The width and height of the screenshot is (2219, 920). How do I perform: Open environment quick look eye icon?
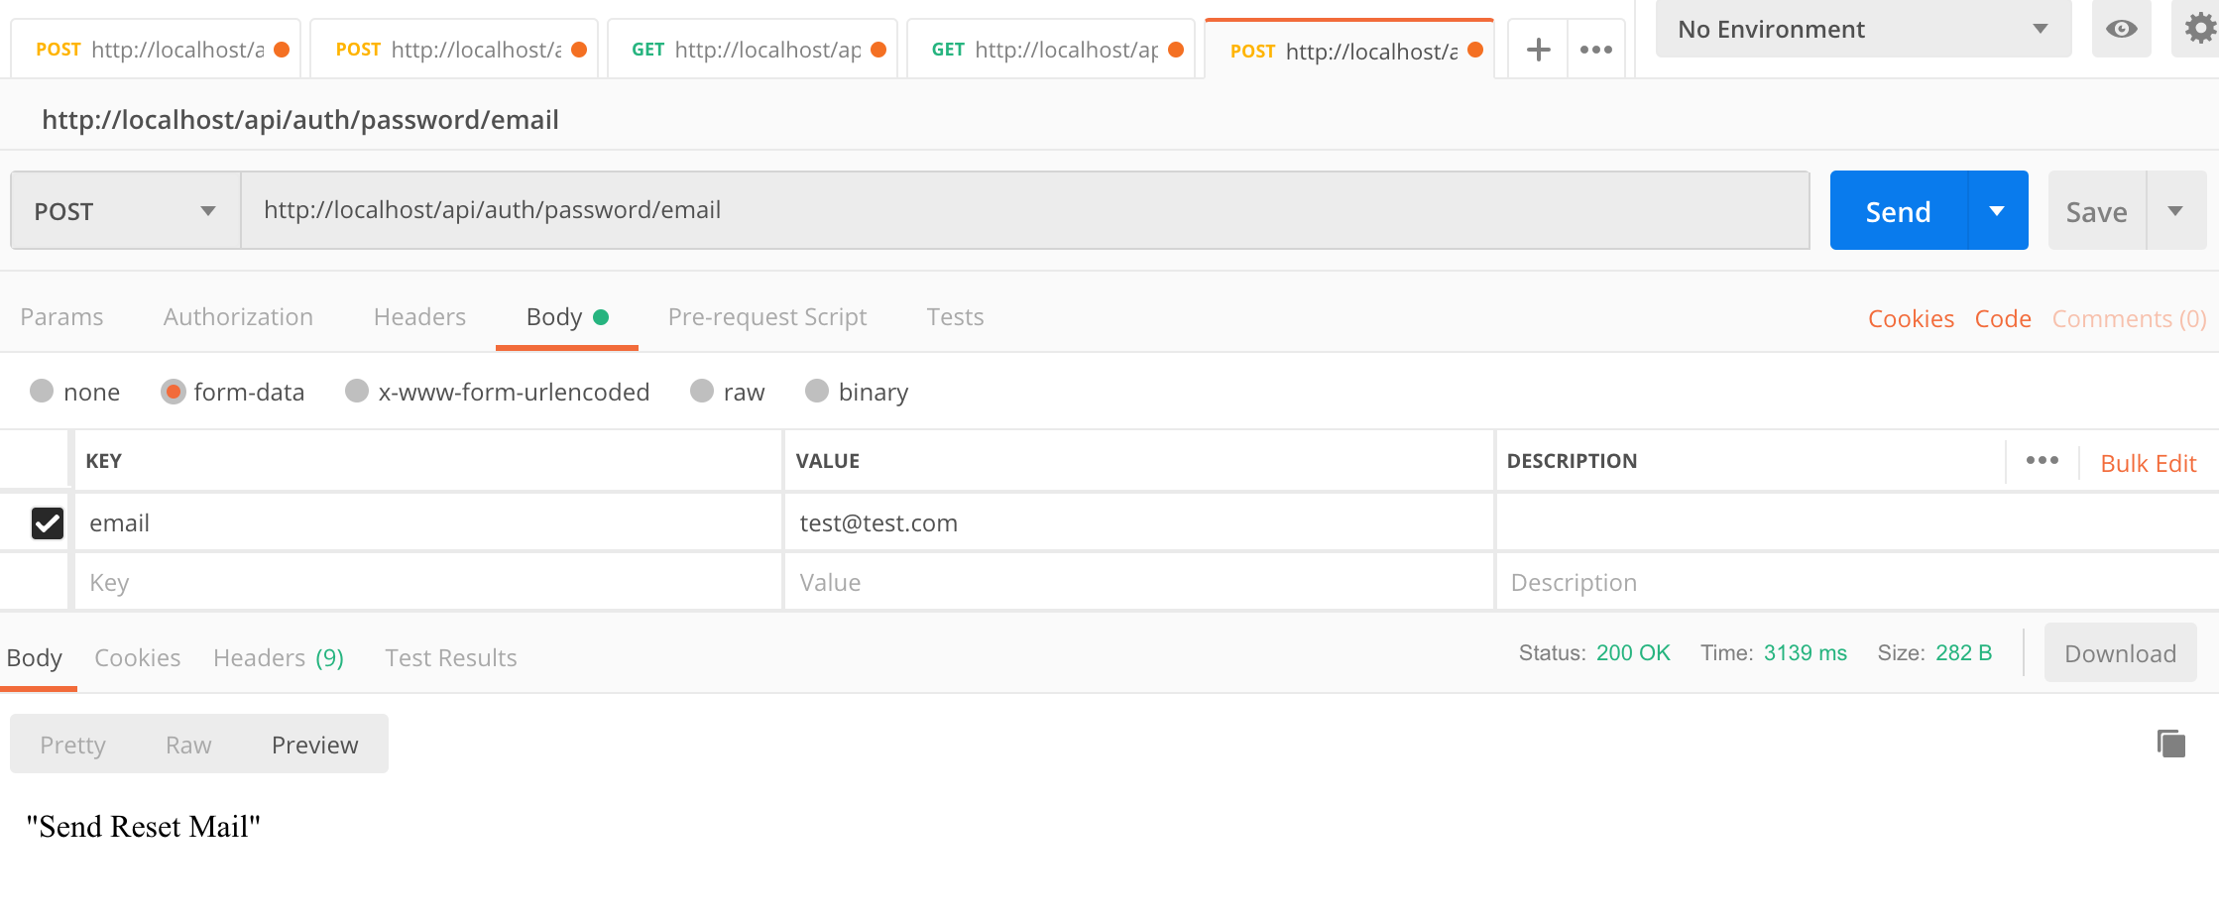[2121, 30]
